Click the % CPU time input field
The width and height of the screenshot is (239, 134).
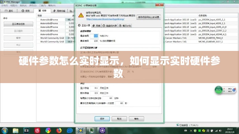94,41
